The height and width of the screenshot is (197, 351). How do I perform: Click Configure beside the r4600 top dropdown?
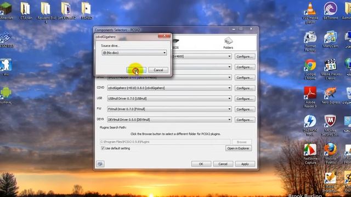point(245,56)
